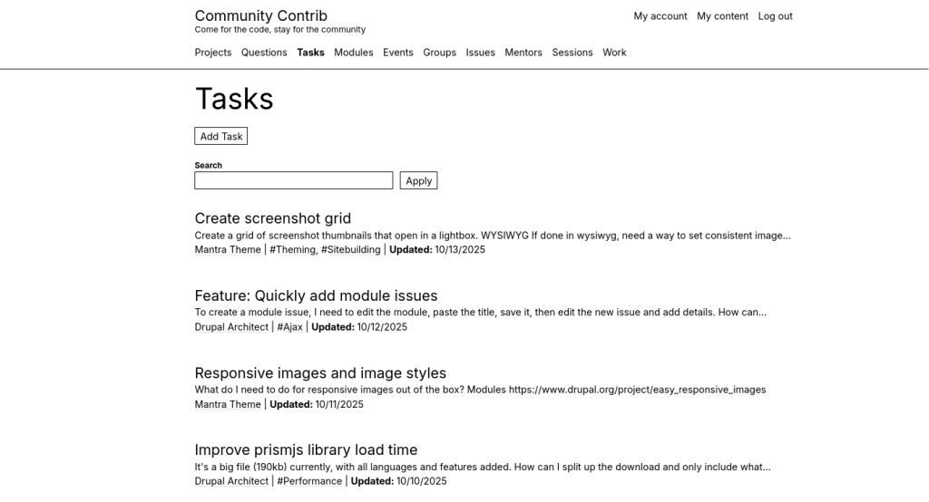The width and height of the screenshot is (929, 502).
Task: Switch to the Events page
Action: (397, 53)
